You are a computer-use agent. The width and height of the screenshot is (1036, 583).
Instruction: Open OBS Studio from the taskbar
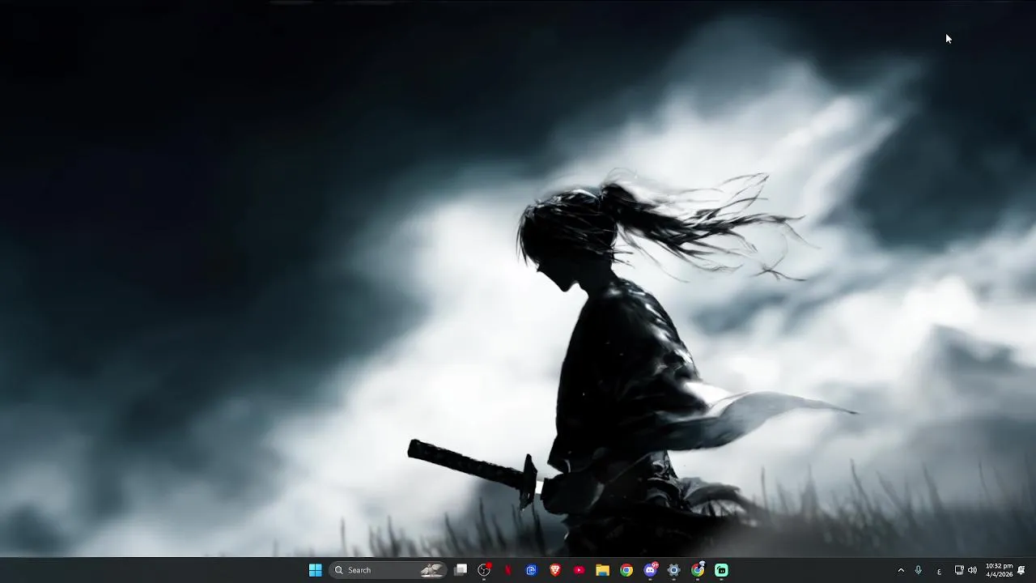[x=484, y=570]
